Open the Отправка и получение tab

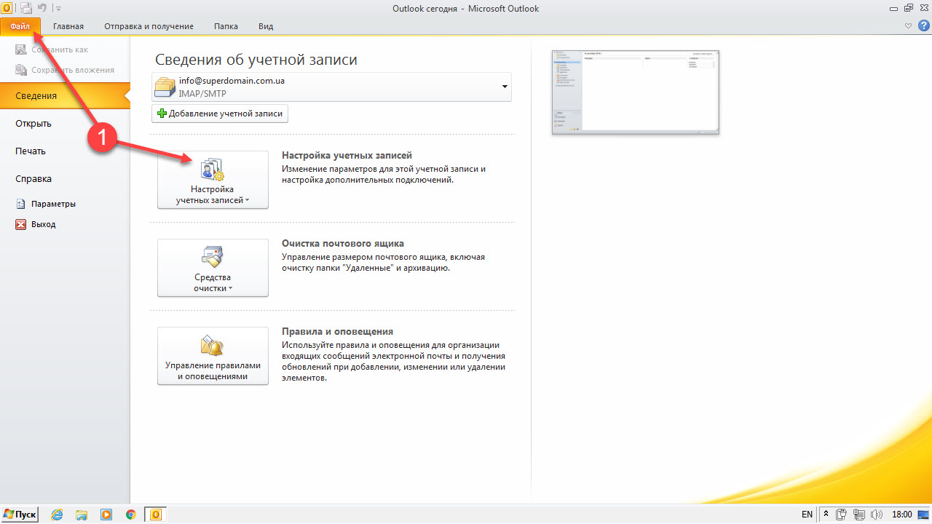149,26
